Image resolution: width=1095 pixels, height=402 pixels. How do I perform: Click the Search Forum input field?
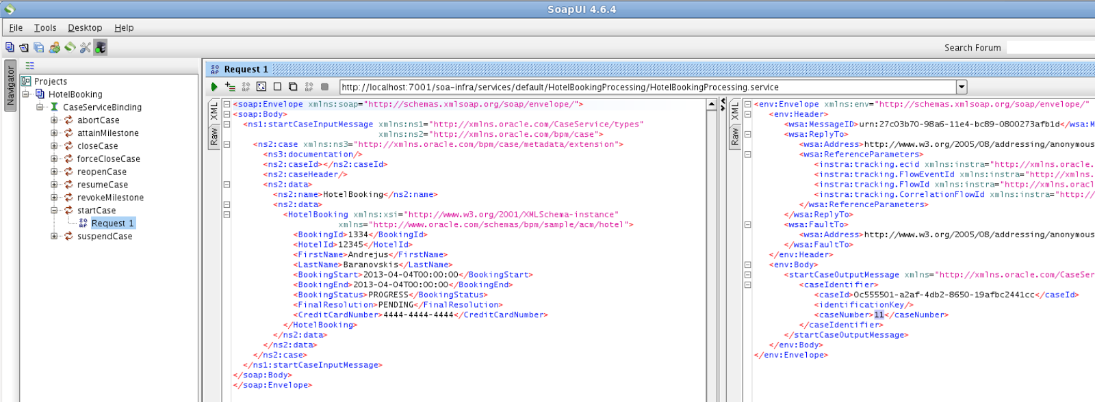pos(1051,47)
